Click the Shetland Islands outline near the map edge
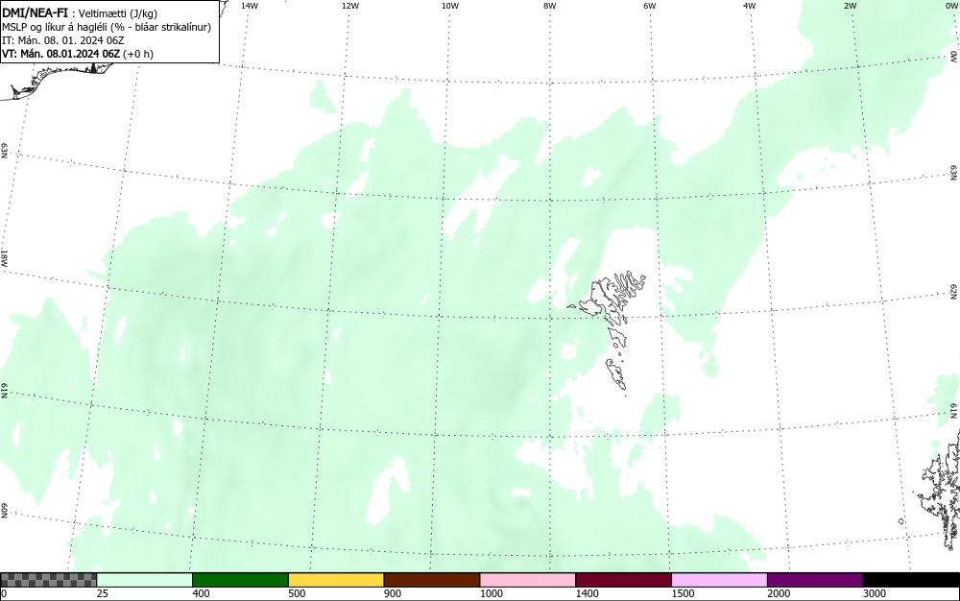 click(x=941, y=490)
